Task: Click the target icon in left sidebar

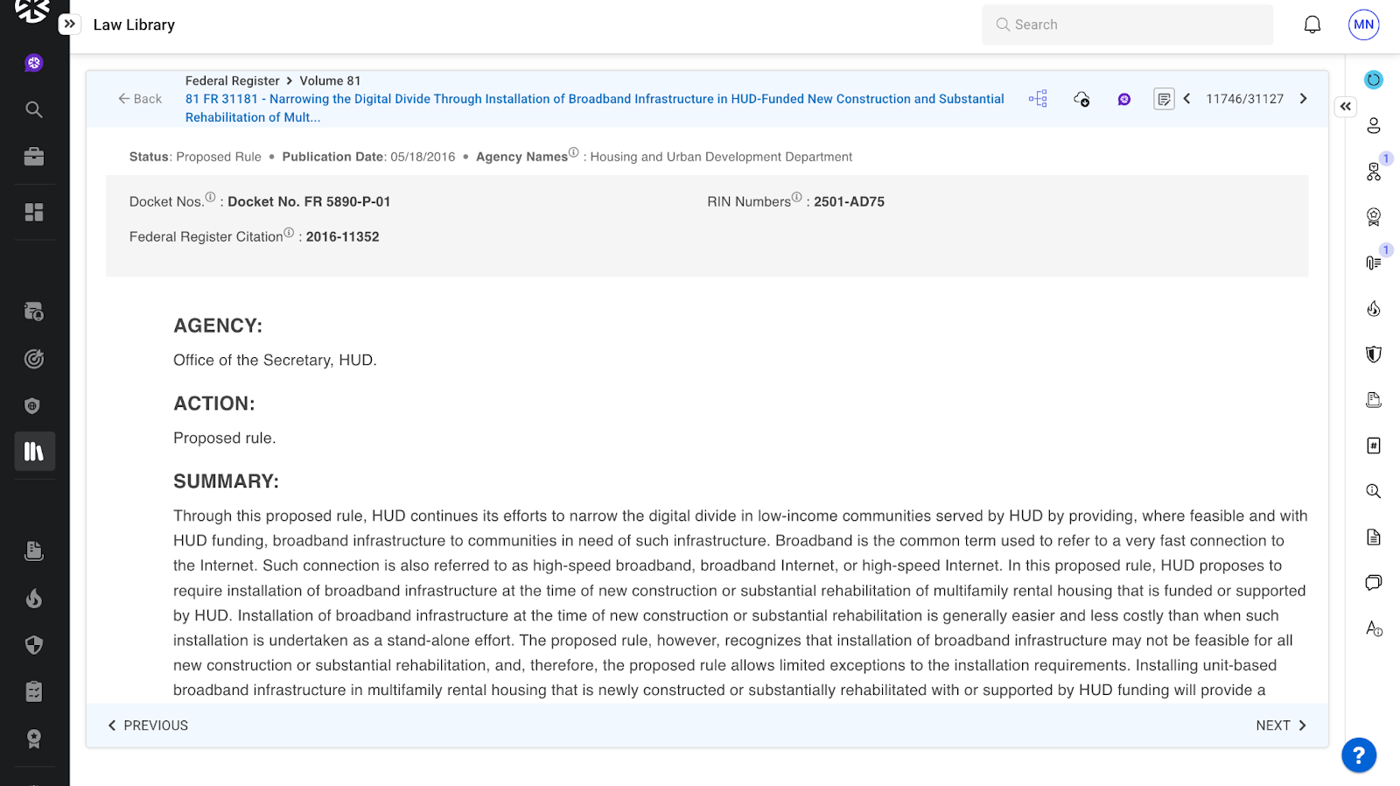Action: click(34, 359)
